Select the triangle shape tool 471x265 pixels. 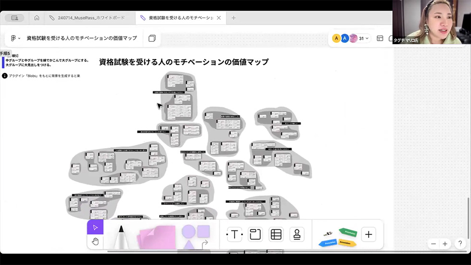188,245
